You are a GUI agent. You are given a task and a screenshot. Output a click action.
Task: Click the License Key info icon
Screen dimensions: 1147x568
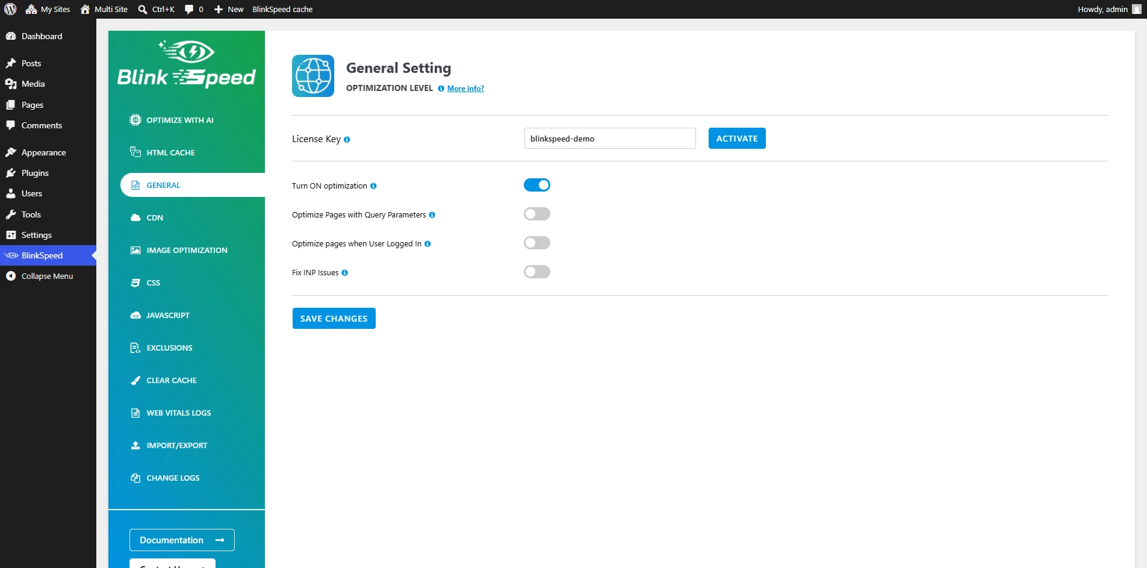(347, 140)
